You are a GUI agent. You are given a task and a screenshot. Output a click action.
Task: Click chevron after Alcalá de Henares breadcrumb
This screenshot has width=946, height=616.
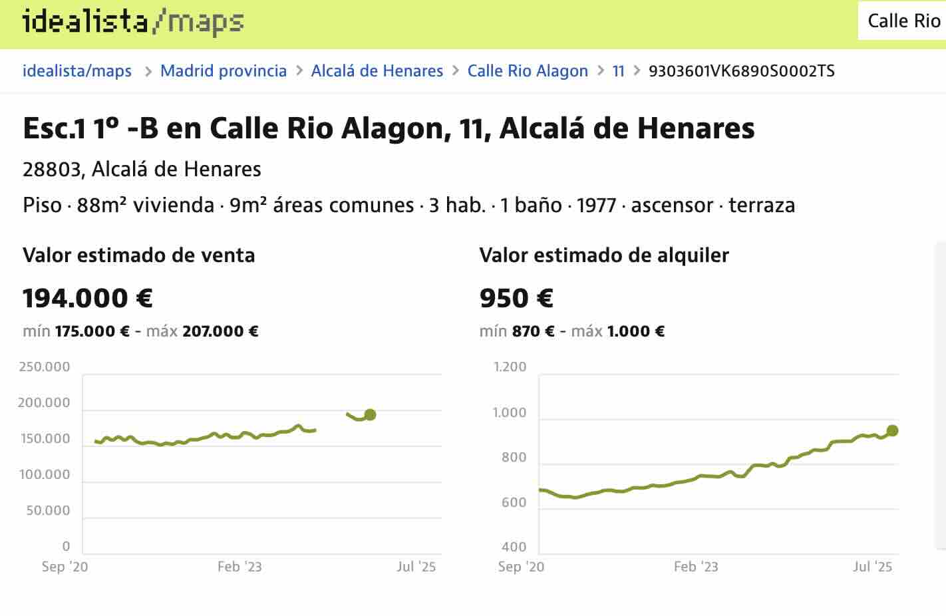tap(456, 71)
